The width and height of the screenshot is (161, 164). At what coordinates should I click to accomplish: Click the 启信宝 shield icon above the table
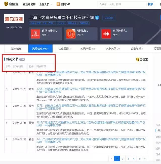138,59
